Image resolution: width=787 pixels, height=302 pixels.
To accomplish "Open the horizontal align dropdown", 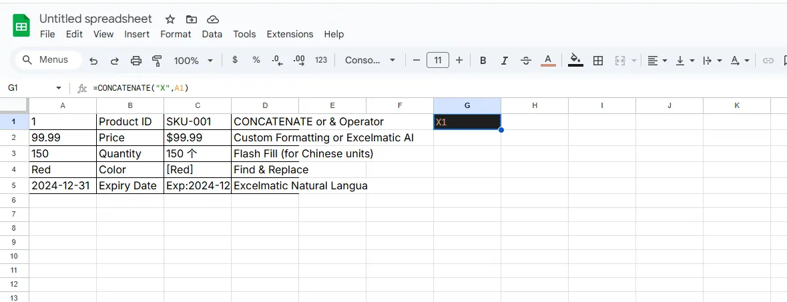I will coord(658,61).
